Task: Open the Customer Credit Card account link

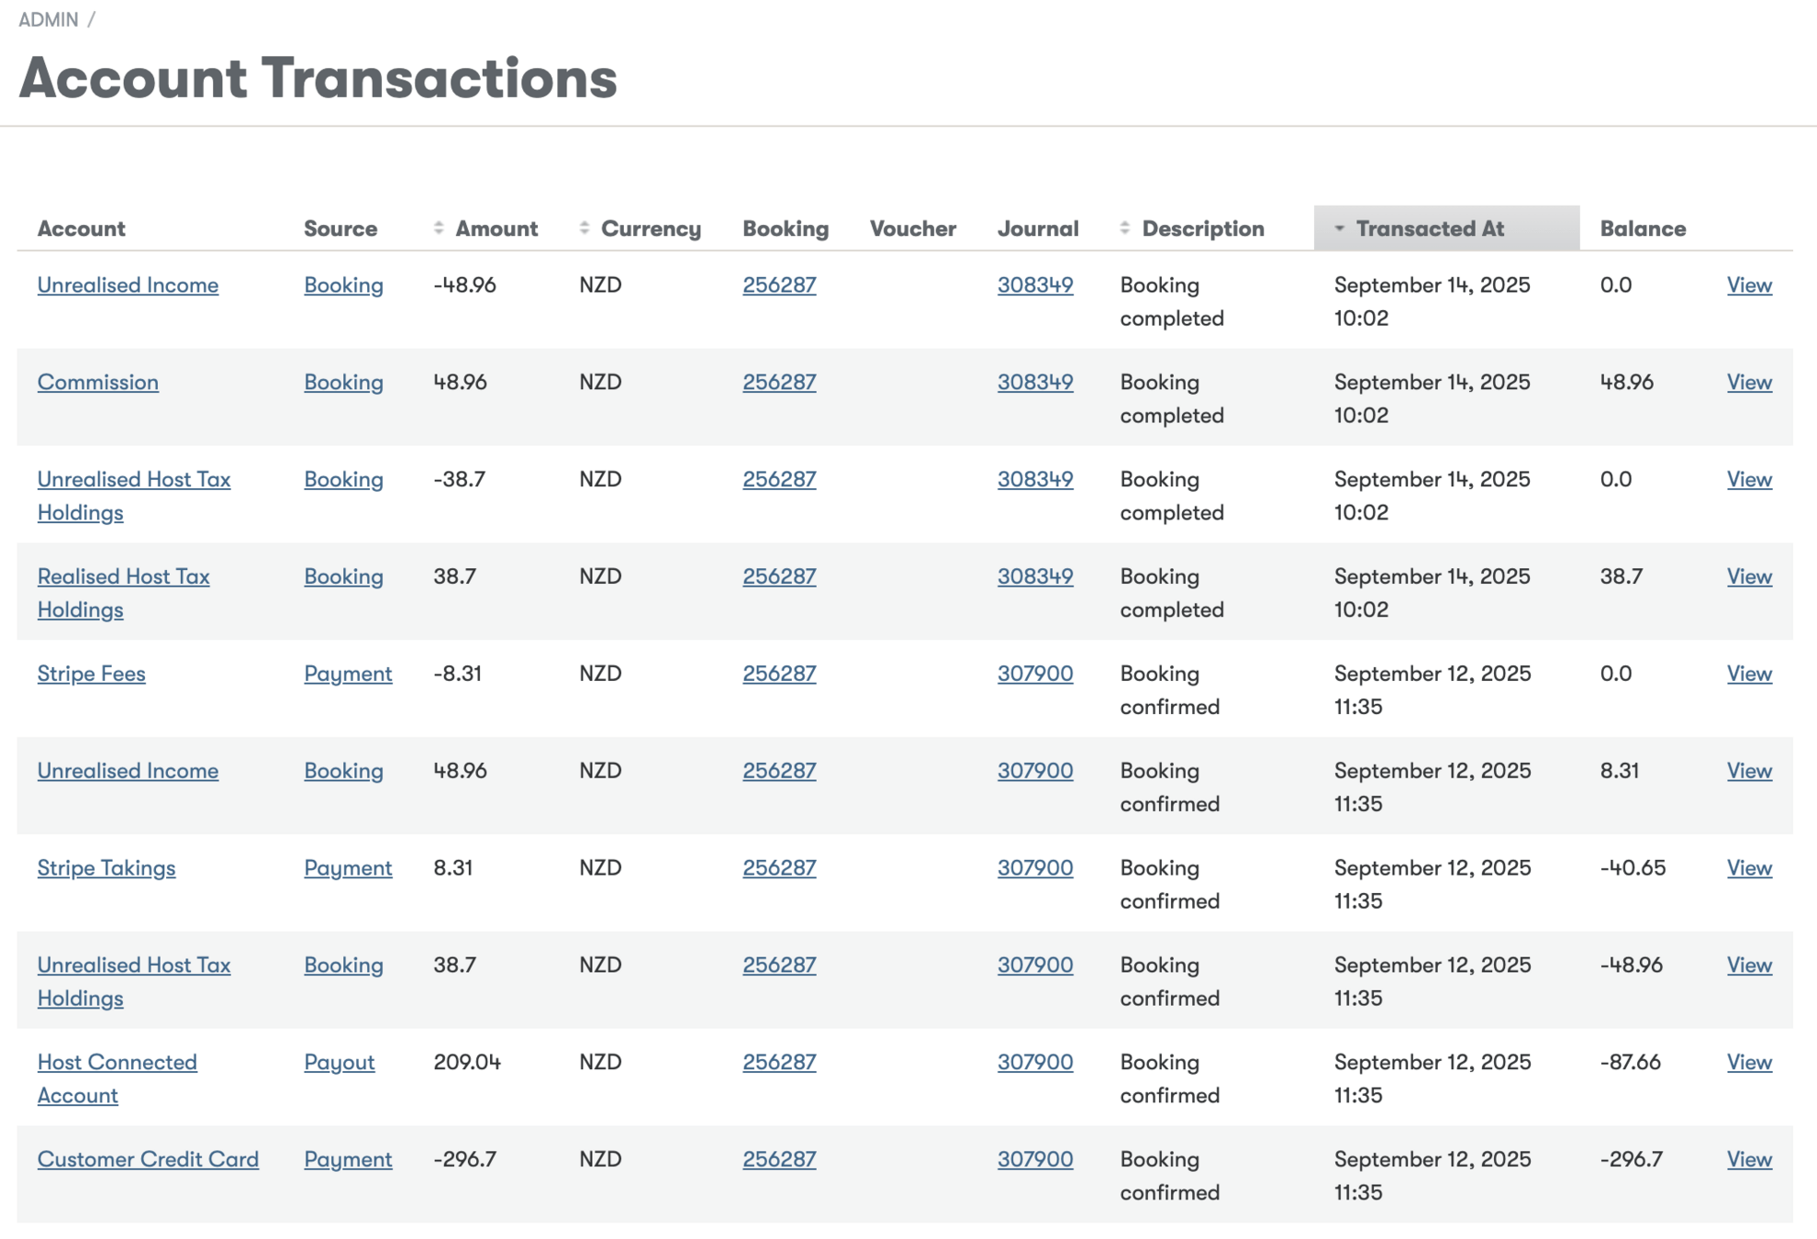Action: 148,1159
